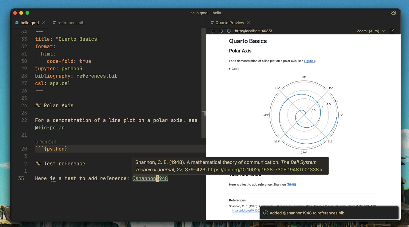Click the folded ellipsis after {python}
409x227 pixels.
click(x=70, y=149)
